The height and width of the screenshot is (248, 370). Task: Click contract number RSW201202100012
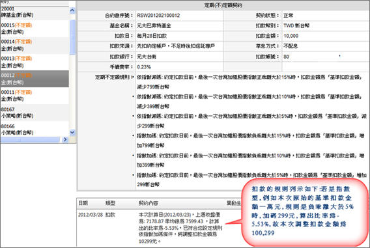point(158,16)
